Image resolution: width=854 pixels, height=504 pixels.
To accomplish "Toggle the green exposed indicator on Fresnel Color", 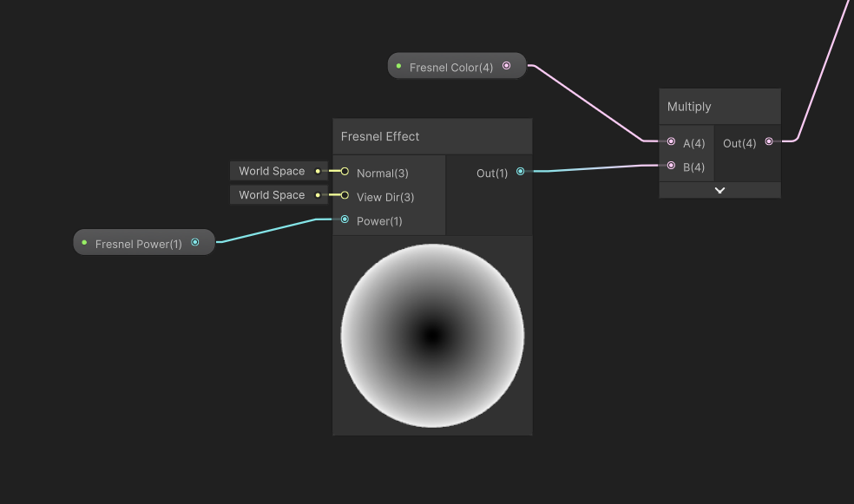I will point(398,65).
